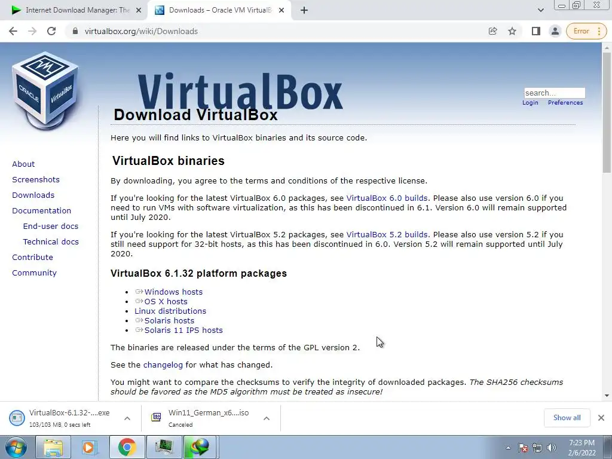Viewport: 612px width, 459px height.
Task: Open Community in the sidebar
Action: pyautogui.click(x=34, y=273)
